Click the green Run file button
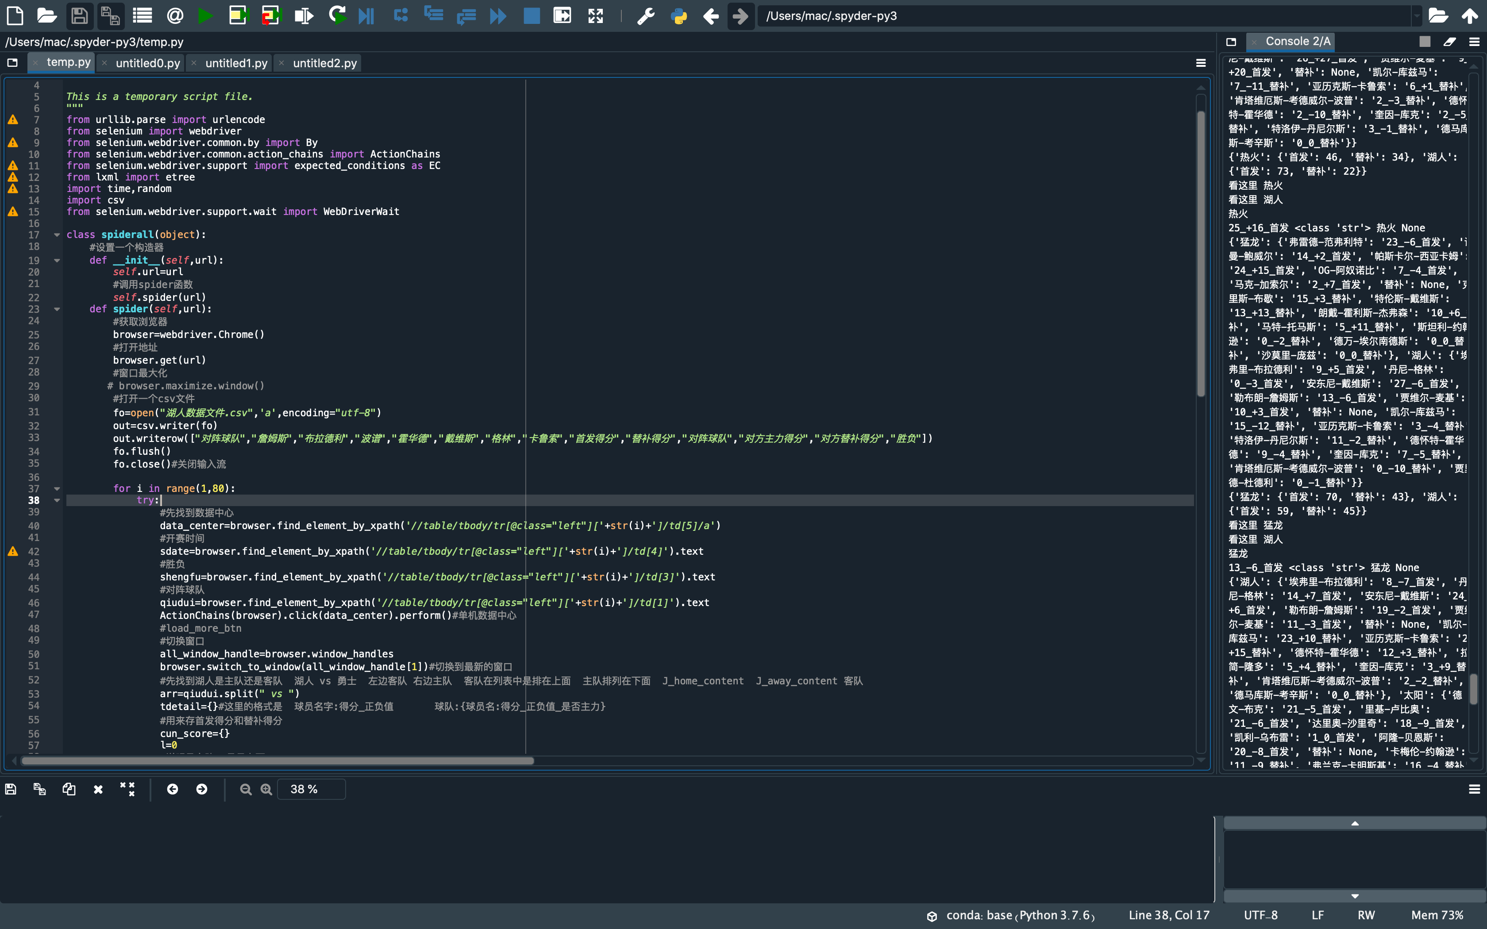This screenshot has height=929, width=1487. click(x=205, y=15)
